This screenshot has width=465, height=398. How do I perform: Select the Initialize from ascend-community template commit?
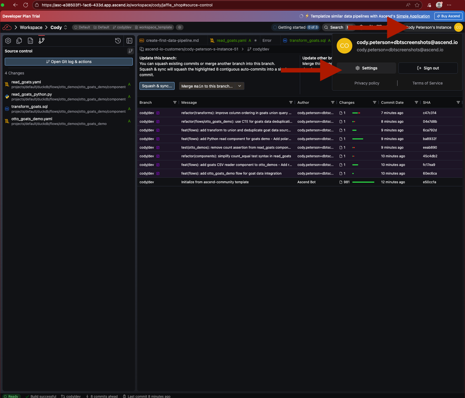pos(300,182)
